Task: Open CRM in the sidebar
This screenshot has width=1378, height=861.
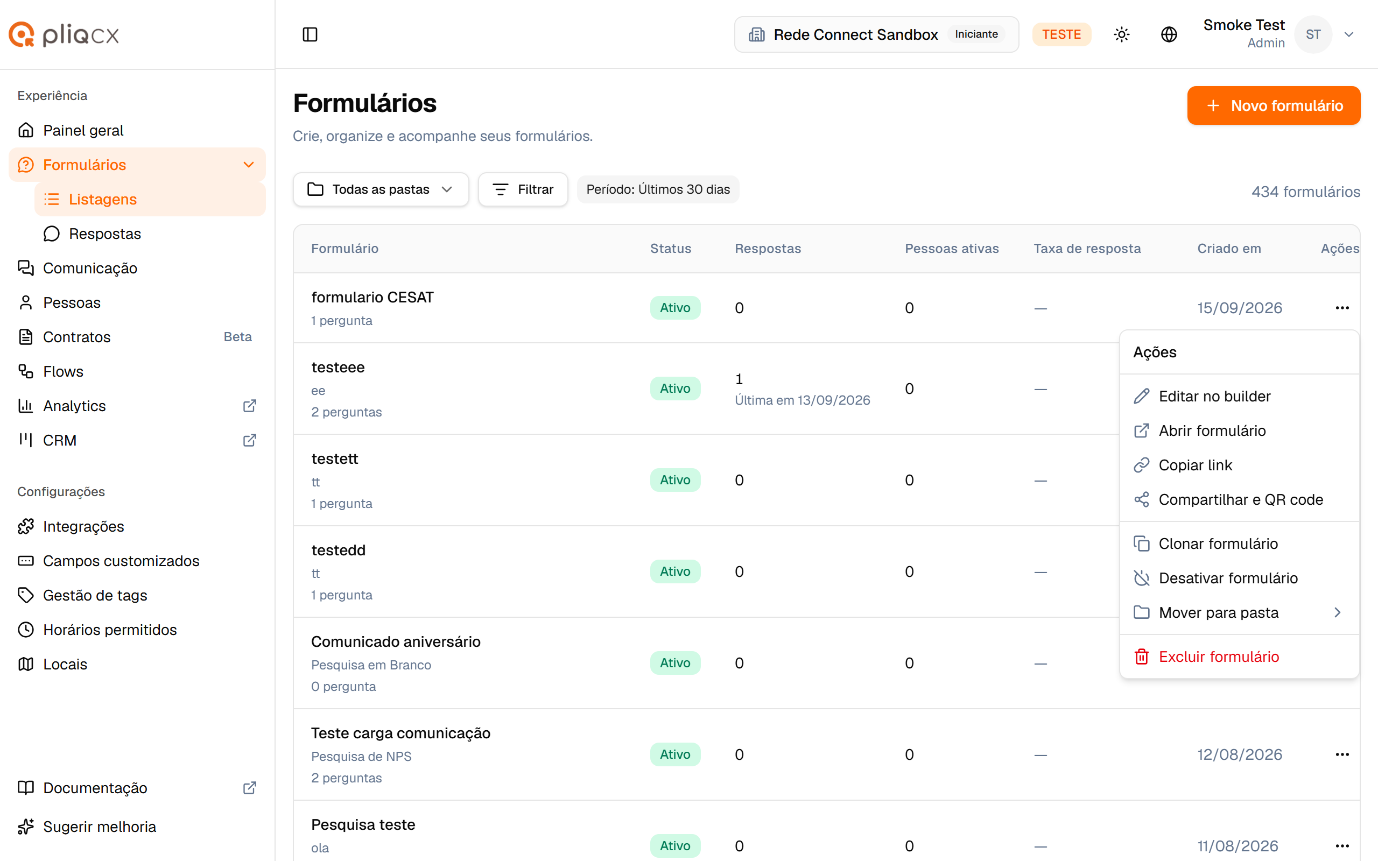Action: (137, 440)
